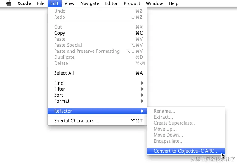Viewport: 237px width, 164px height.
Task: Expand the Filter submenu
Action: click(97, 89)
